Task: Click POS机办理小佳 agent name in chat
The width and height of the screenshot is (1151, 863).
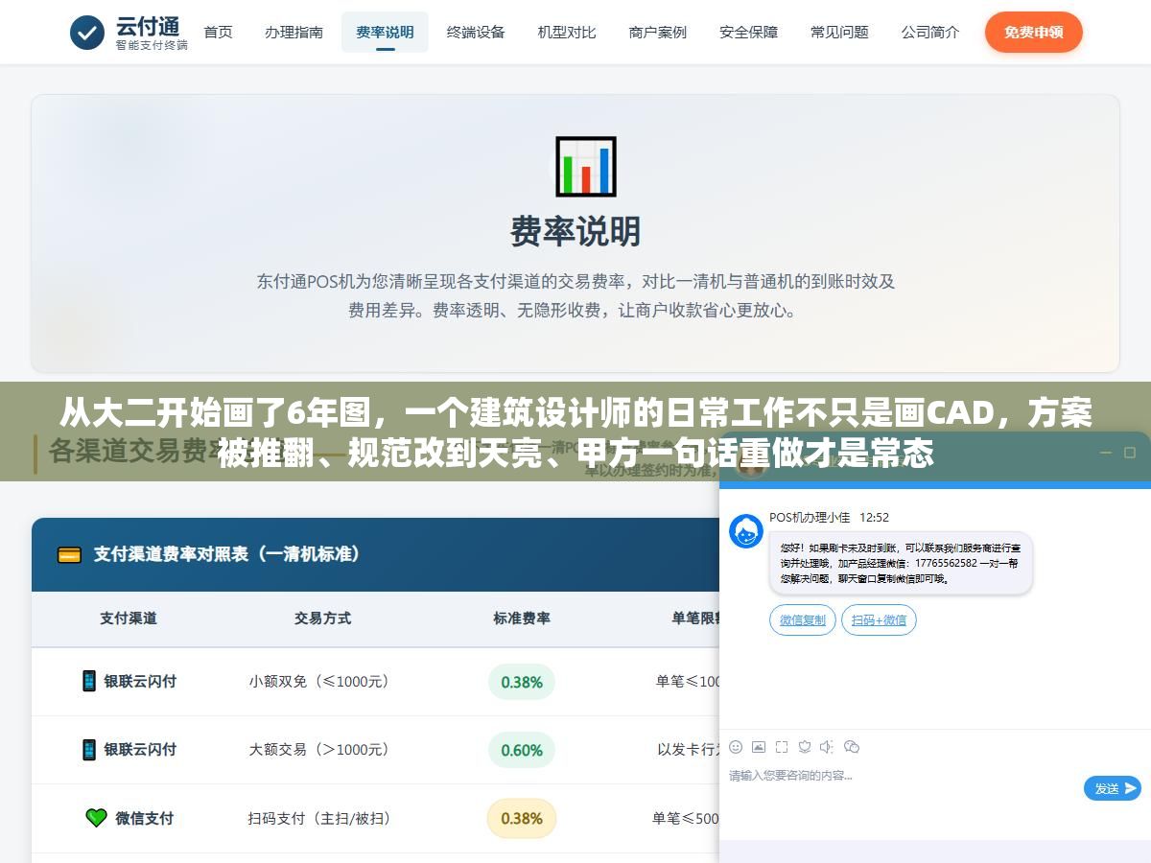Action: 810,517
